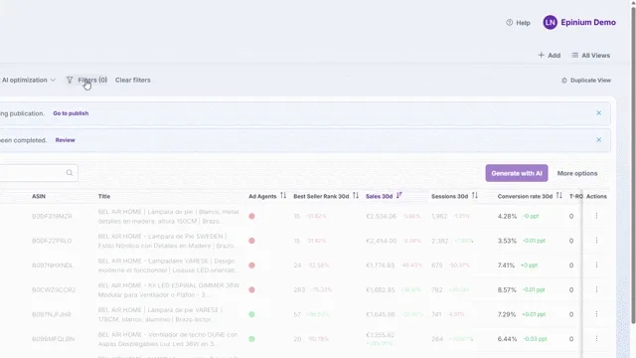This screenshot has width=636, height=358.
Task: Open the Filters (0) panel
Action: pos(87,80)
